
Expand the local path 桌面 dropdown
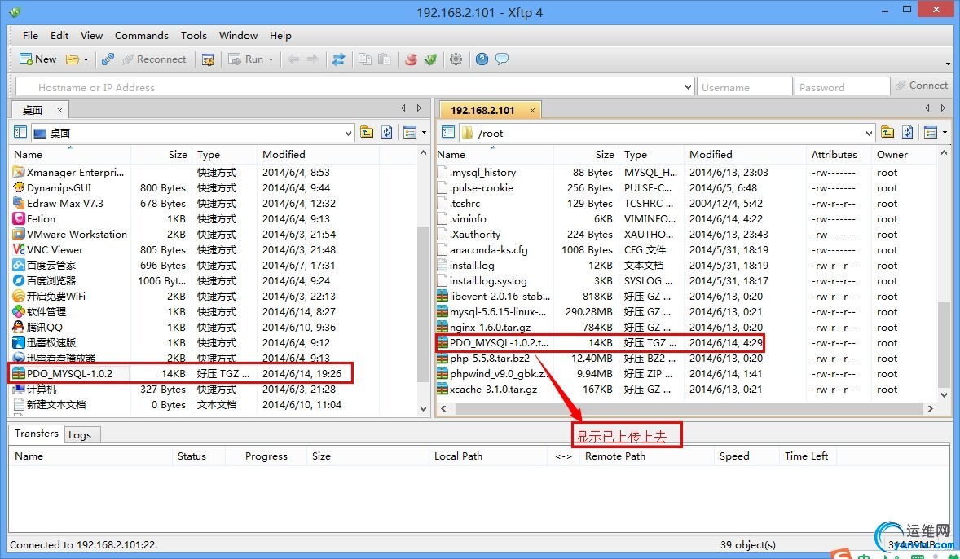pyautogui.click(x=348, y=133)
